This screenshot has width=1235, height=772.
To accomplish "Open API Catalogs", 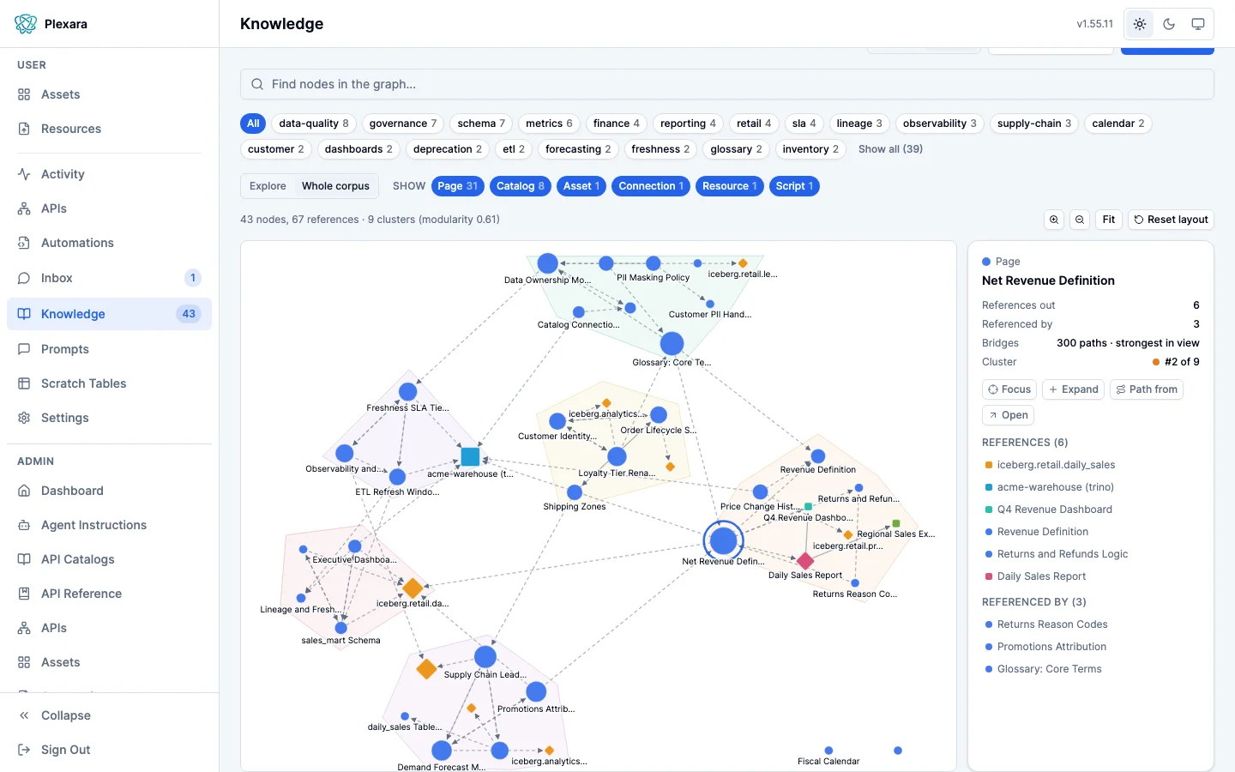I will point(109,559).
